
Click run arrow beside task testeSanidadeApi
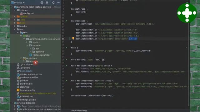[x=67, y=66]
